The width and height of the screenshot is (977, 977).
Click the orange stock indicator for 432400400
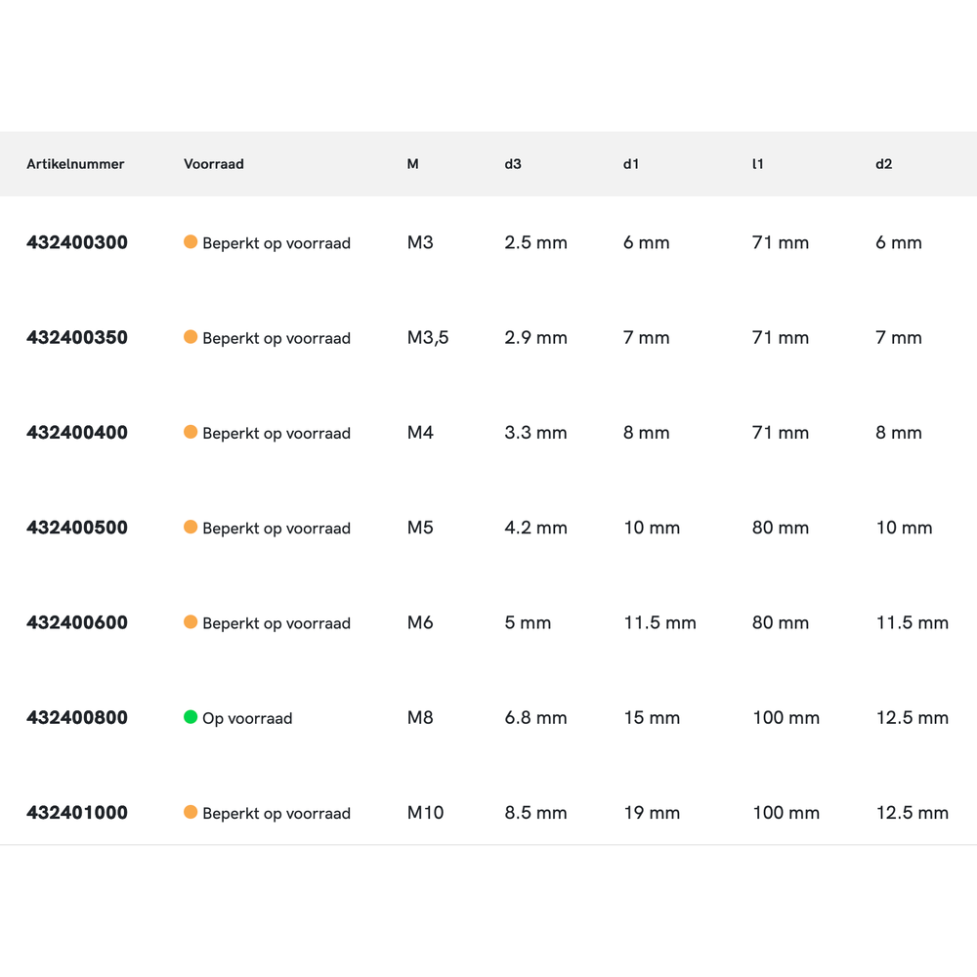point(191,432)
